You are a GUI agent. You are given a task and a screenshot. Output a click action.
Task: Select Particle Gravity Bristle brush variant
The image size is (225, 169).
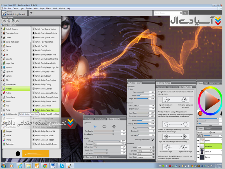click(43, 50)
